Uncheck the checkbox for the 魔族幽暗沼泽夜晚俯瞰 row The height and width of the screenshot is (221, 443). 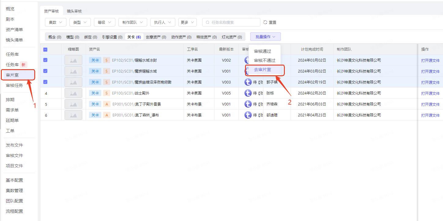tap(45, 82)
